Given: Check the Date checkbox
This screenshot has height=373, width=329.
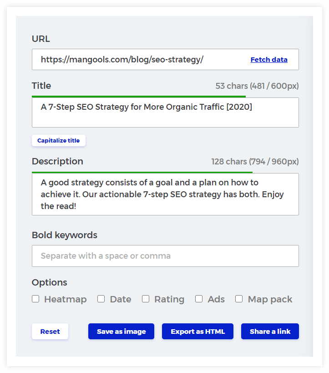Looking at the screenshot, I should point(101,299).
